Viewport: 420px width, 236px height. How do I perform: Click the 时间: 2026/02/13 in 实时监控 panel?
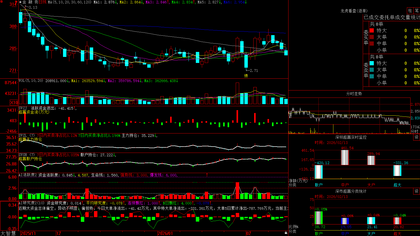(x=331, y=143)
